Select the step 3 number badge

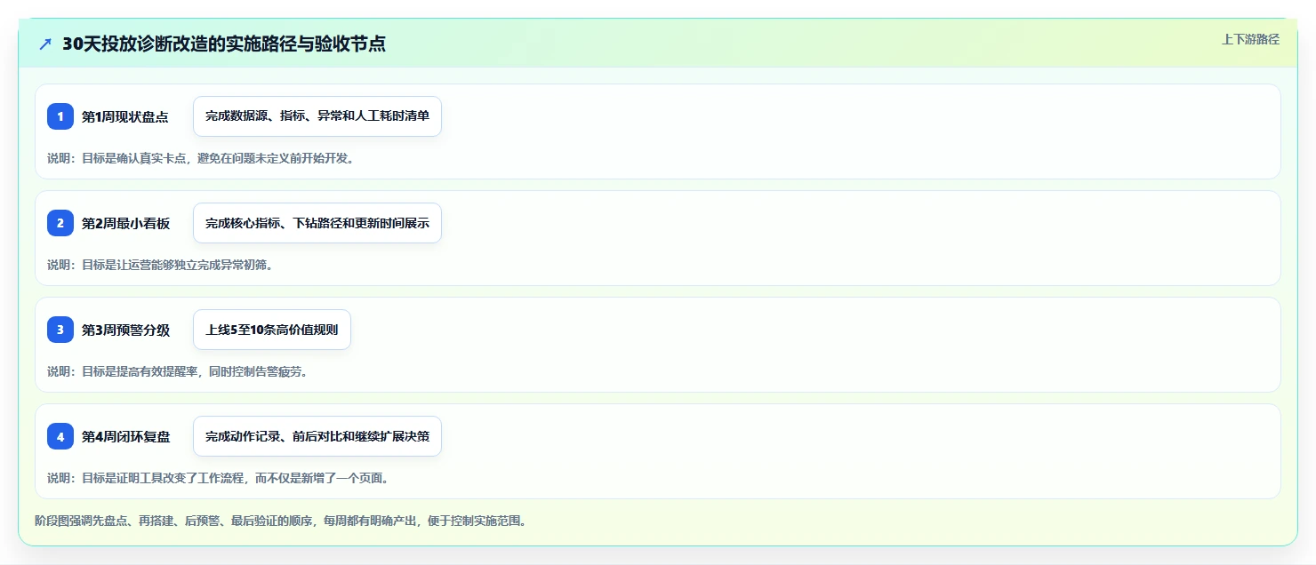tap(60, 330)
